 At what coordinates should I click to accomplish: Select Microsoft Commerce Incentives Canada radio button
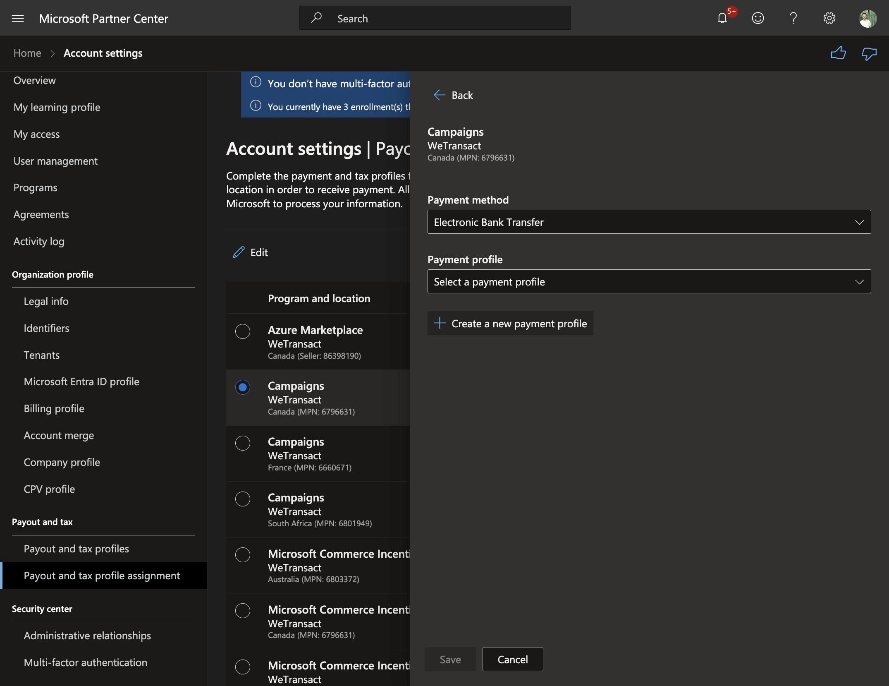[243, 611]
